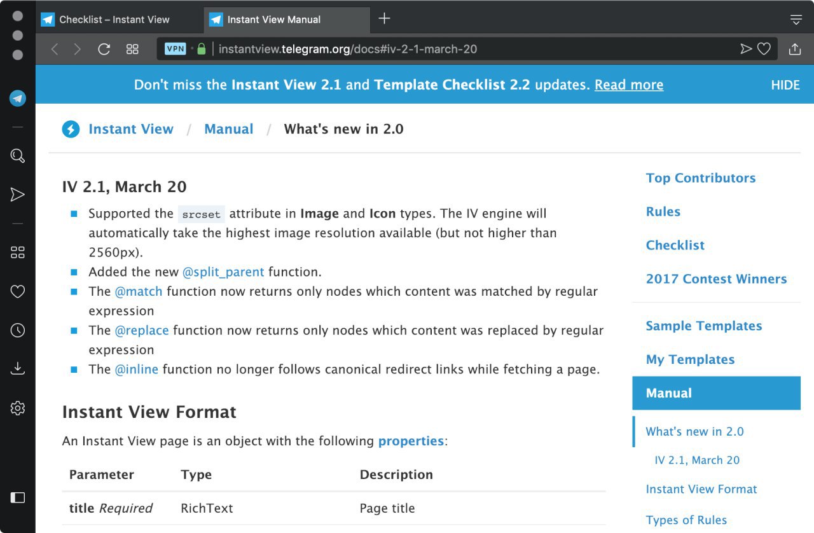Toggle the sidebar panel at bottom left
The width and height of the screenshot is (814, 533).
[18, 497]
